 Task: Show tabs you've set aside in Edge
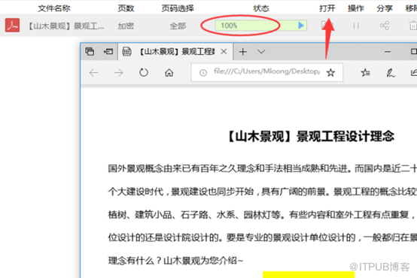(x=90, y=51)
